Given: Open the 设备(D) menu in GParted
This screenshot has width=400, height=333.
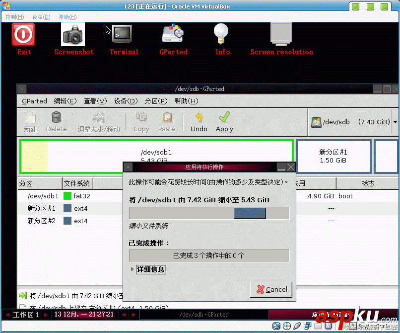Looking at the screenshot, I should pos(126,101).
